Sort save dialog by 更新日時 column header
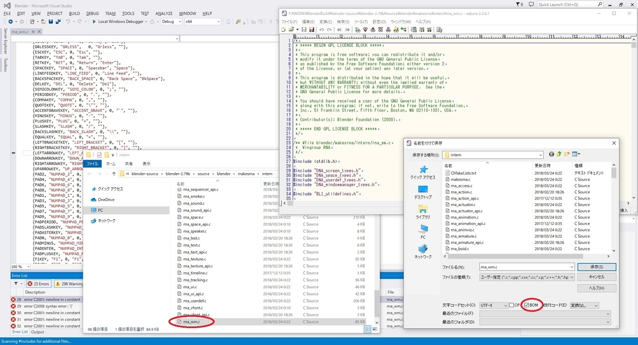 543,166
